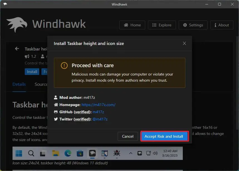Click Windhawk icon in preview taskbar
Viewport: 239px width, 171px height.
(92, 153)
